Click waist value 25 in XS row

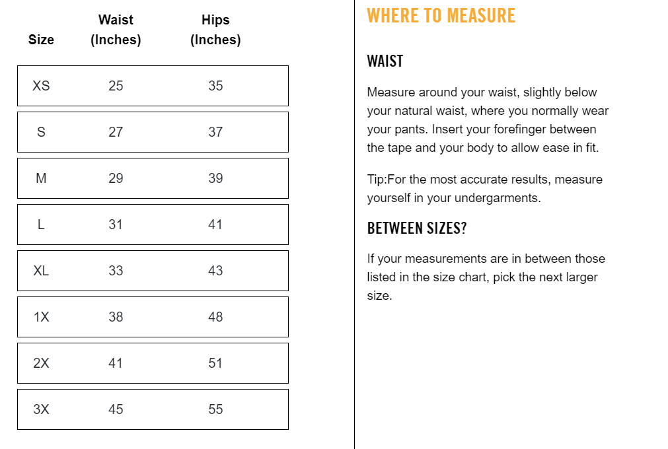(116, 86)
